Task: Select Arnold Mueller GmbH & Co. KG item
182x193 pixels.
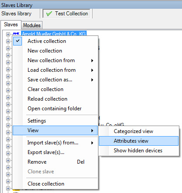Action: coord(54,34)
